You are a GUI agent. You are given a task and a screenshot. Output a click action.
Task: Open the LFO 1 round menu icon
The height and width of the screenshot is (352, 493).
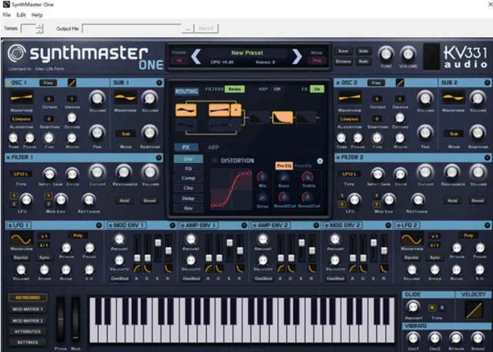click(x=99, y=225)
